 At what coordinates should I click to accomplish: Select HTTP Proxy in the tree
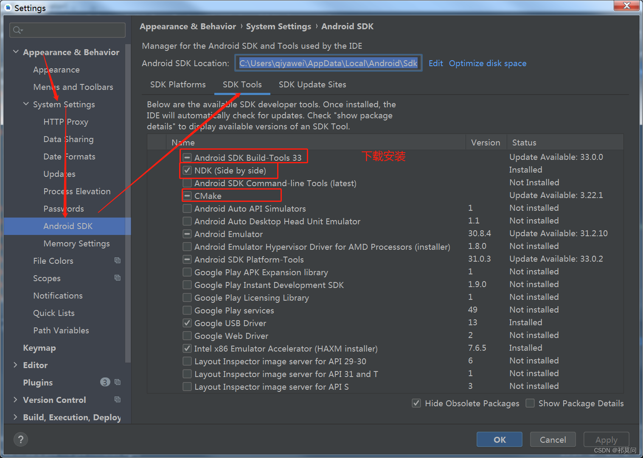pos(66,122)
